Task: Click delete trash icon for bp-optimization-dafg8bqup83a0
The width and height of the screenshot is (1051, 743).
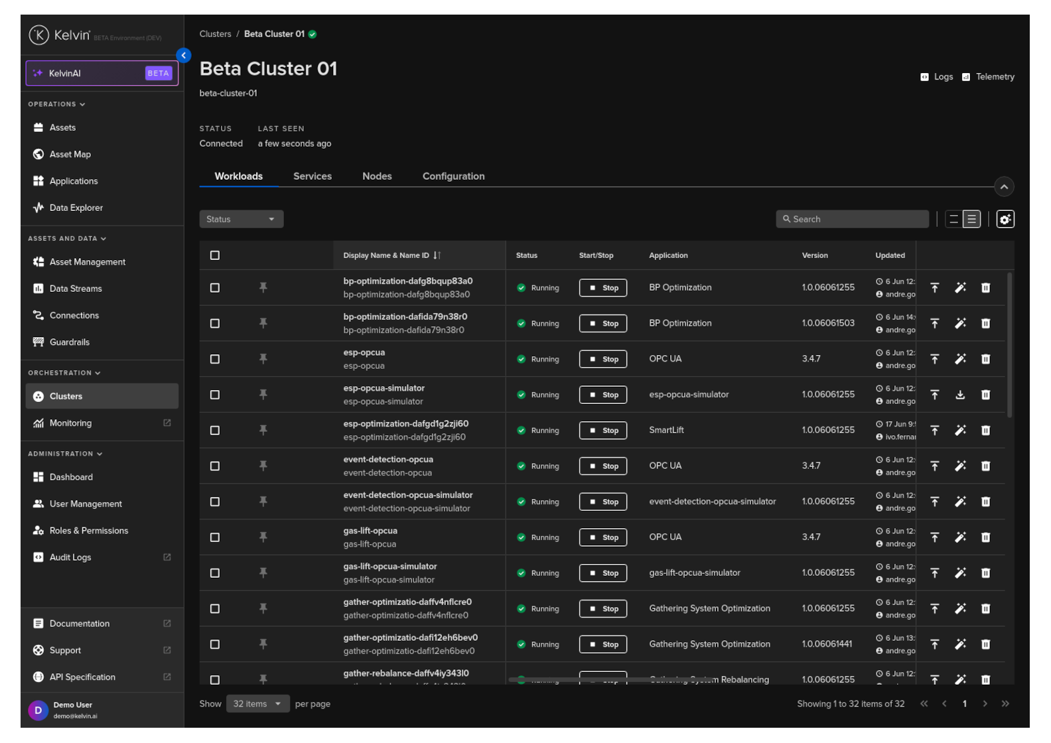Action: [x=985, y=288]
